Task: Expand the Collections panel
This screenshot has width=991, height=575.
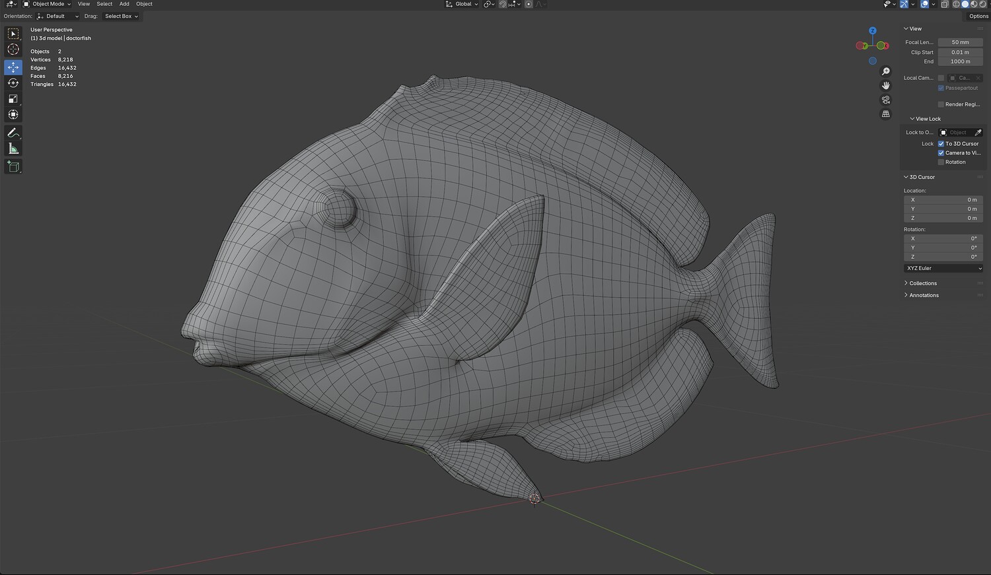Action: click(920, 284)
